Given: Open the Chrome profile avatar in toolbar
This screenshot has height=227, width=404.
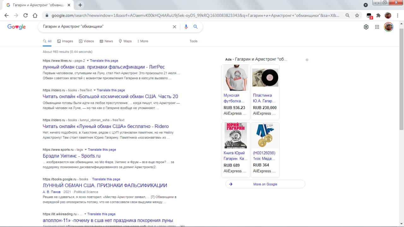Looking at the screenshot, I should pyautogui.click(x=388, y=15).
